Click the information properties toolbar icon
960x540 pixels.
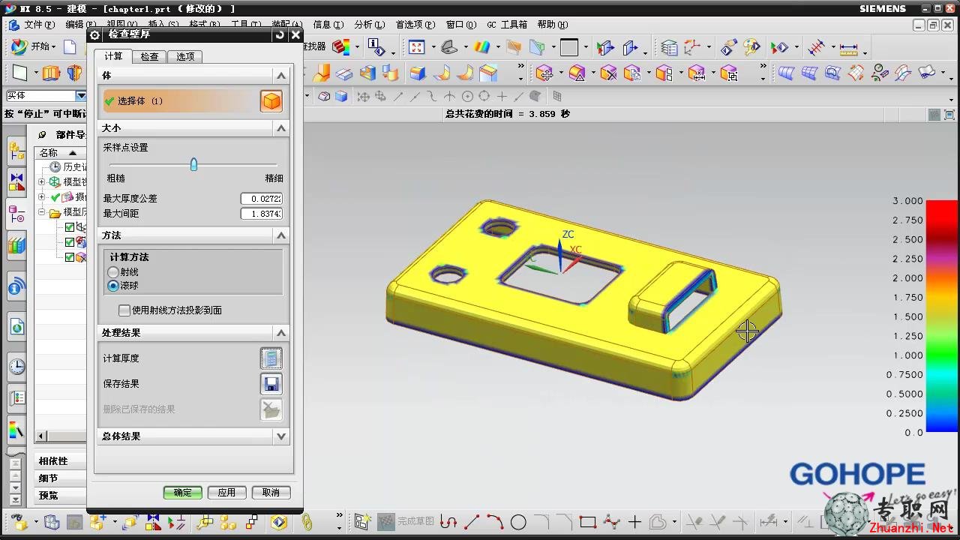376,47
